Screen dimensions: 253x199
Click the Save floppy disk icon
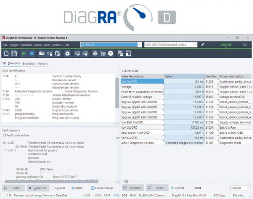tap(14, 53)
